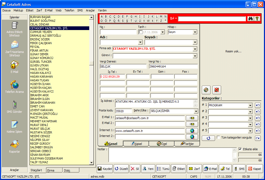The height and width of the screenshot is (180, 265).
Task: Reset category #1 with undo arrow
Action: pos(258,105)
